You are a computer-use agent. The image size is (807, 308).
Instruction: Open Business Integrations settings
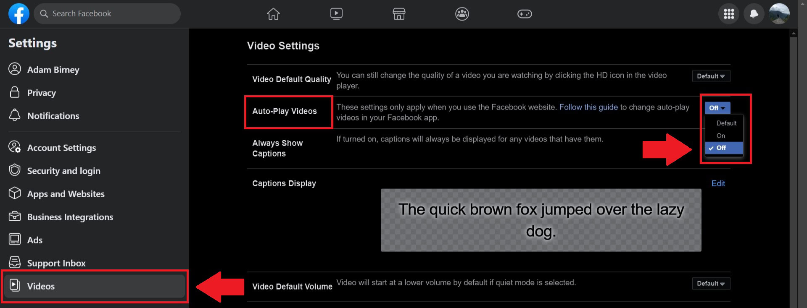95,217
